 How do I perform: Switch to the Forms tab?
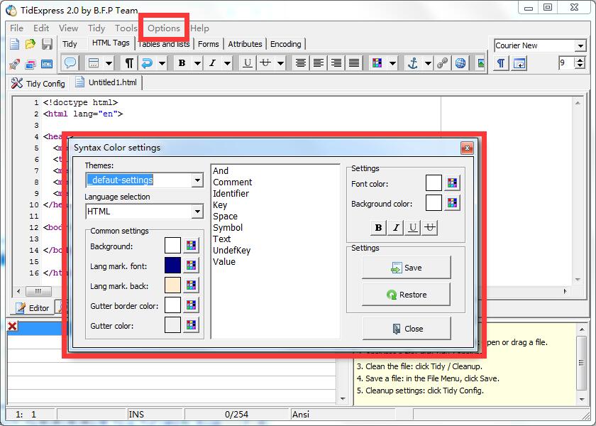pos(209,44)
